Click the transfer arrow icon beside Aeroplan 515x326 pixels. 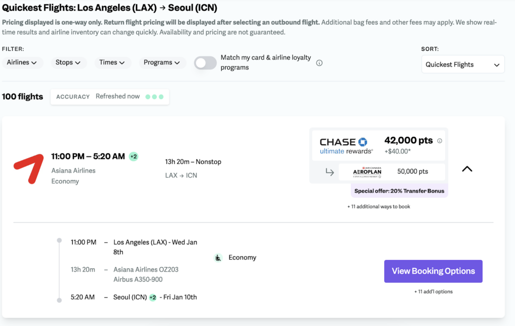[x=329, y=172]
